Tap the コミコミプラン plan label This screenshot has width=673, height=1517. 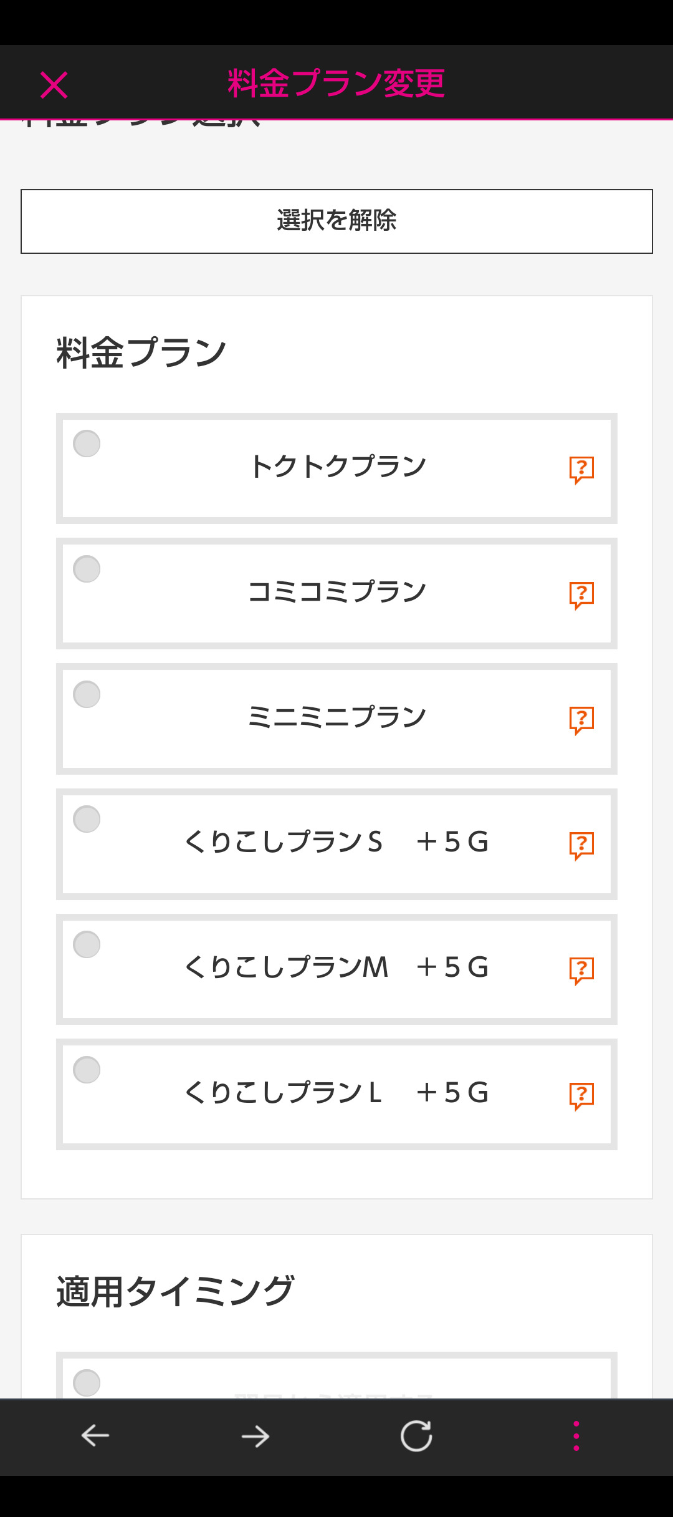point(336,591)
